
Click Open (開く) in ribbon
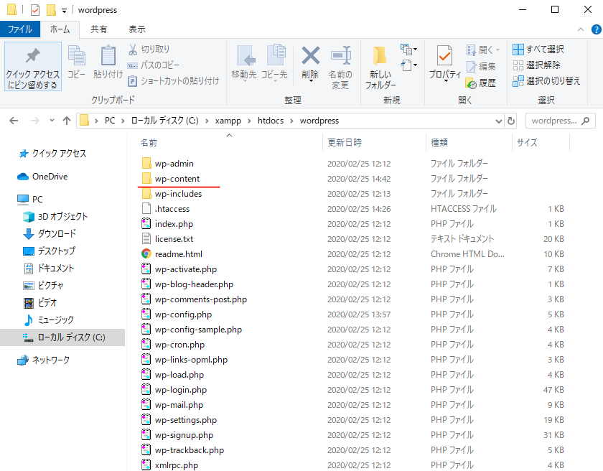[x=482, y=50]
